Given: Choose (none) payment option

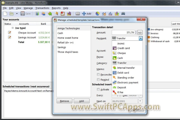Looking at the screenshot, I should (127, 43).
